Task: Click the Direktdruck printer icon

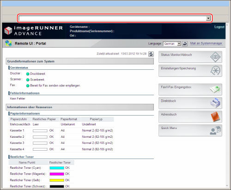Action: tap(215, 103)
